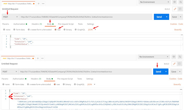Click request URL field in upper window
The image size is (184, 110).
click(x=86, y=17)
